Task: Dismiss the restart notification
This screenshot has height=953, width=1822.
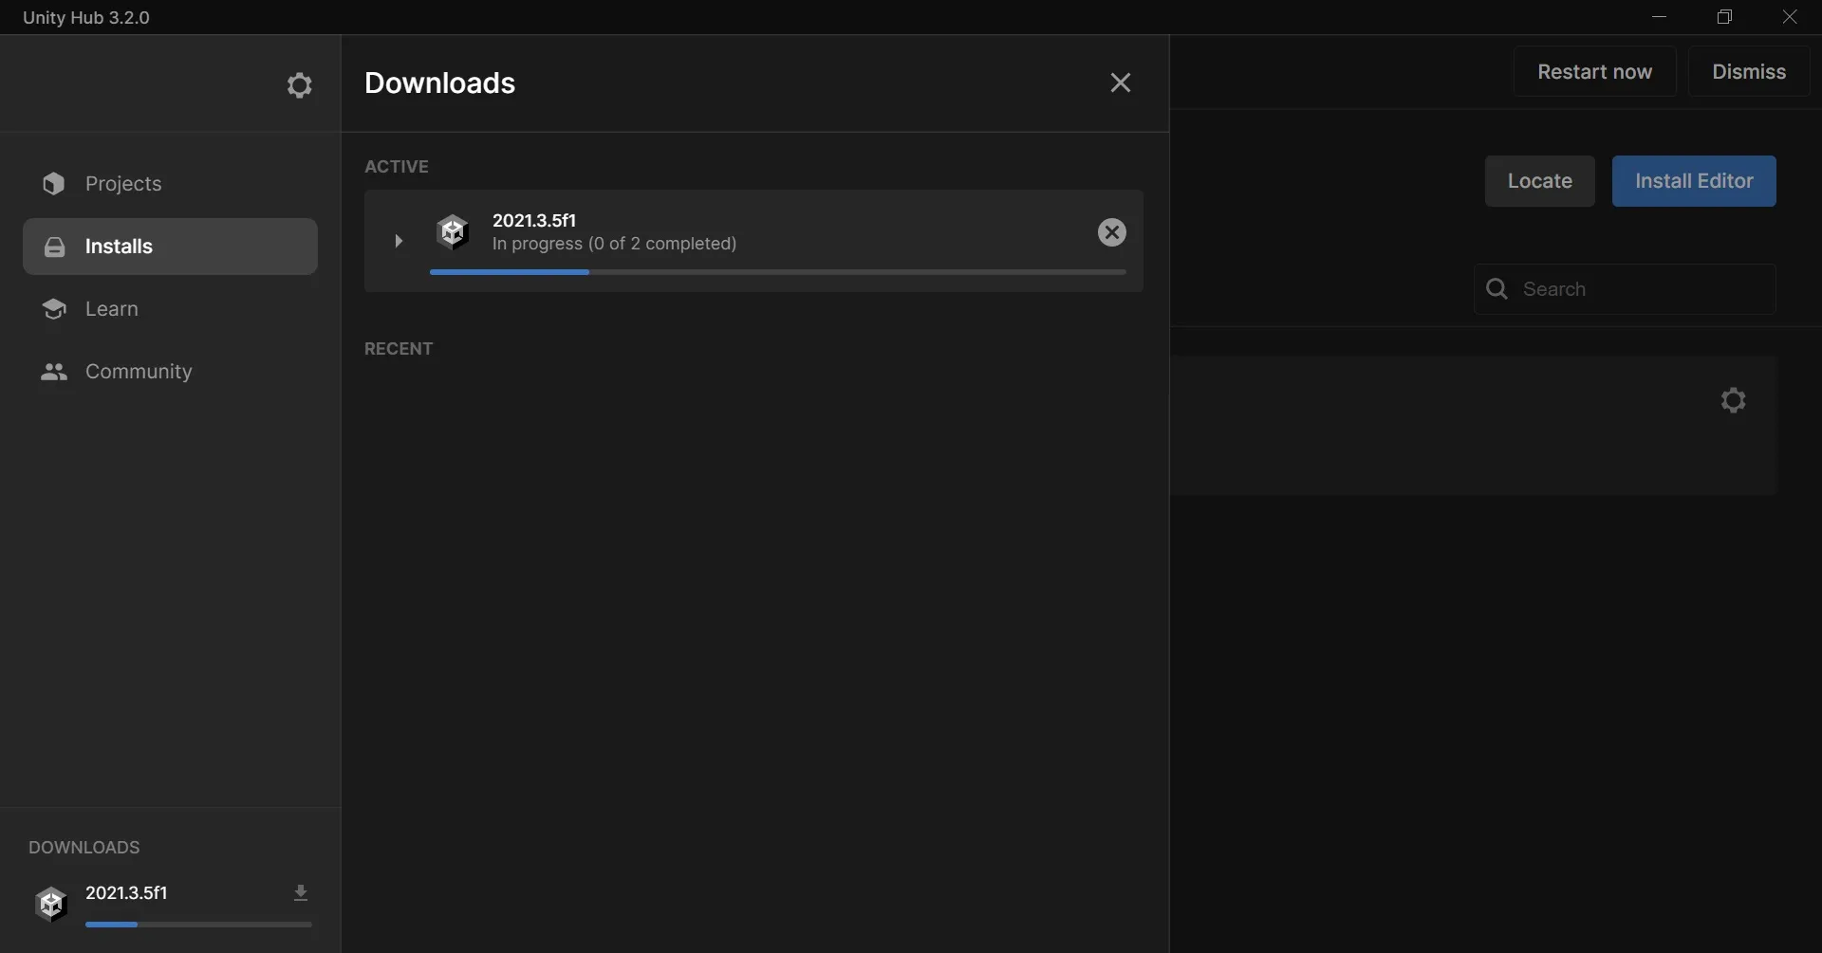Action: click(1749, 72)
